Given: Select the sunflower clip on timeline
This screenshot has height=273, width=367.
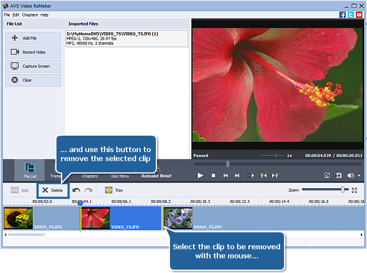Looking at the screenshot, I should click(42, 218).
